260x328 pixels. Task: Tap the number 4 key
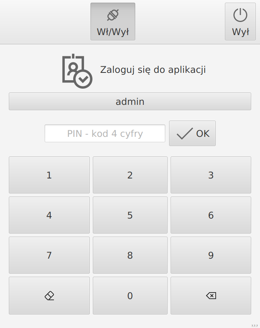click(x=49, y=215)
